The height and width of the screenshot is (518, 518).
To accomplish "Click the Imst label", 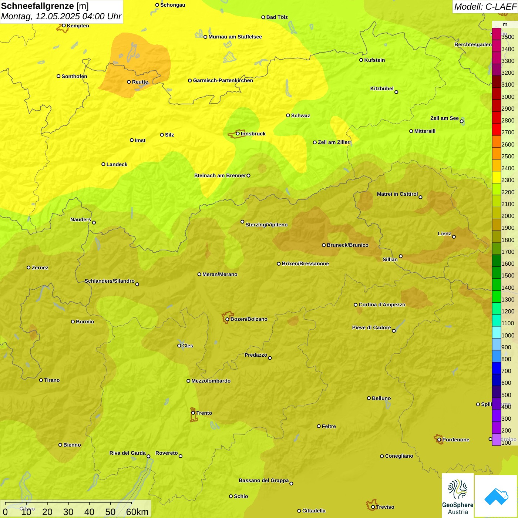I will 140,140.
